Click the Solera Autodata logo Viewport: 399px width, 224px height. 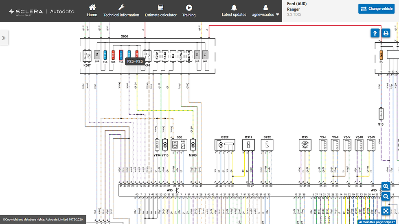pos(42,12)
